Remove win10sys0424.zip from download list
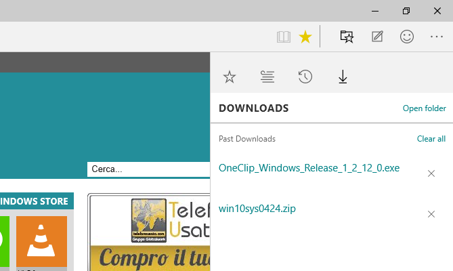This screenshot has width=453, height=271. 431,214
